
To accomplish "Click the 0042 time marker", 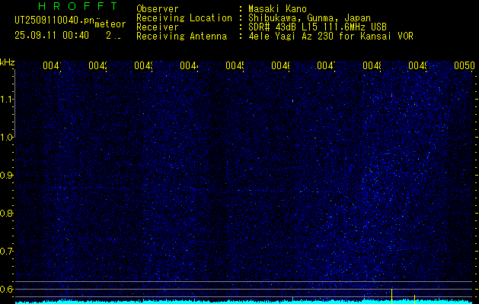I will tap(97, 66).
